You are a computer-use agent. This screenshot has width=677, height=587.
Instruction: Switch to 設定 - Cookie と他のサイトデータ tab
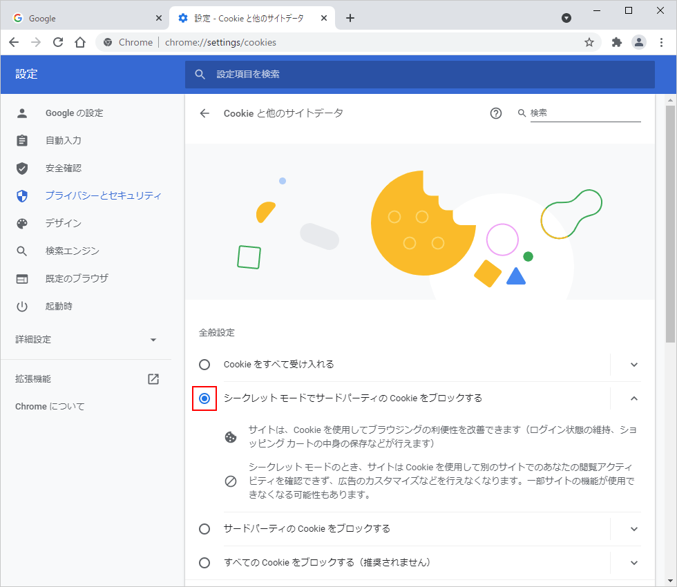pyautogui.click(x=251, y=18)
